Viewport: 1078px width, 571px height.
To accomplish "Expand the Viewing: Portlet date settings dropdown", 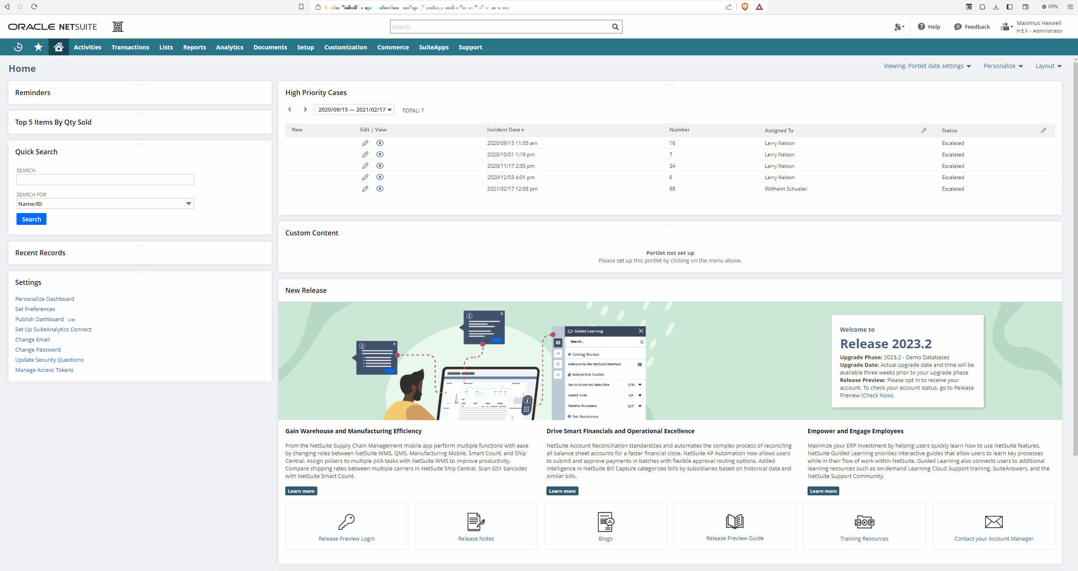I will [x=927, y=66].
